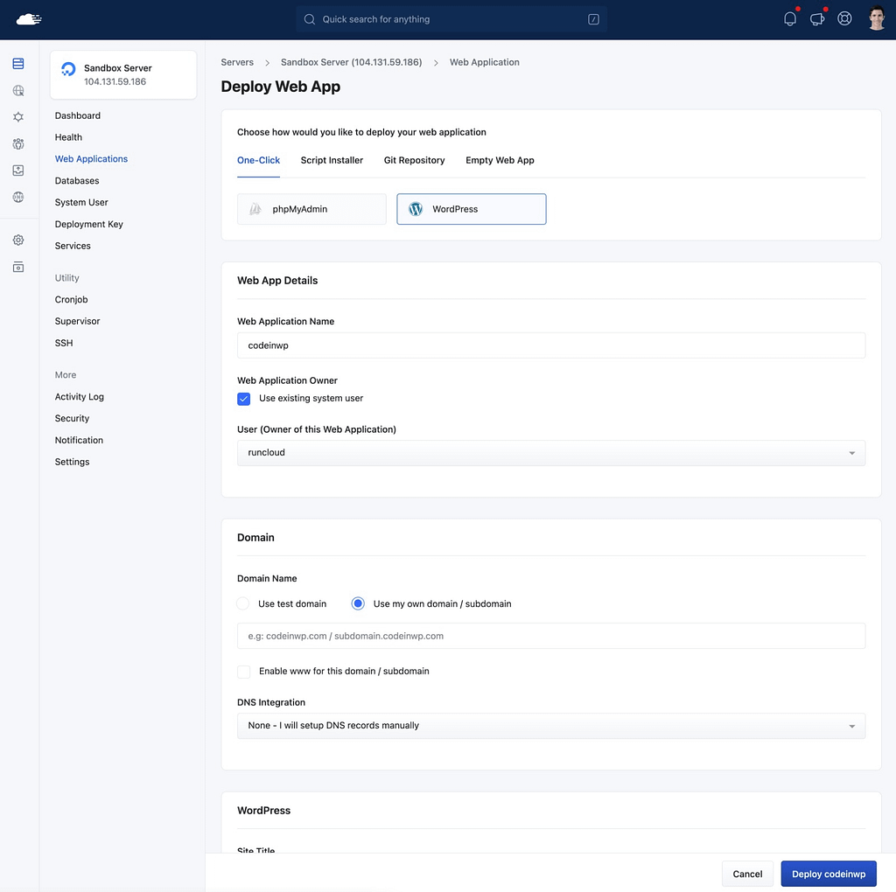The image size is (896, 892).
Task: Open the team members sidebar icon
Action: [x=17, y=143]
